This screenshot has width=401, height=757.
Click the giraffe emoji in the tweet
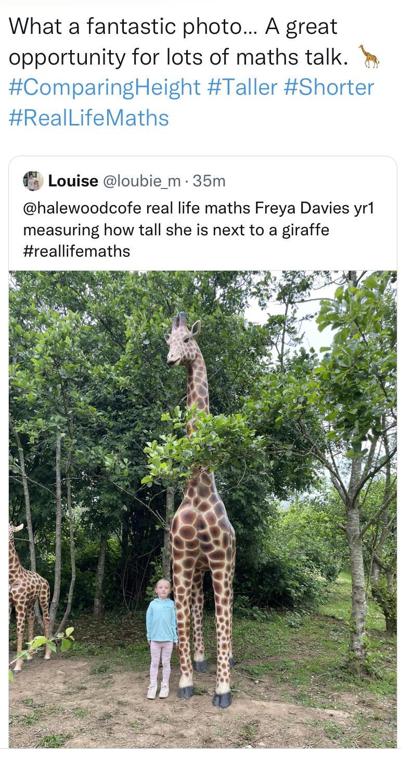pyautogui.click(x=368, y=56)
